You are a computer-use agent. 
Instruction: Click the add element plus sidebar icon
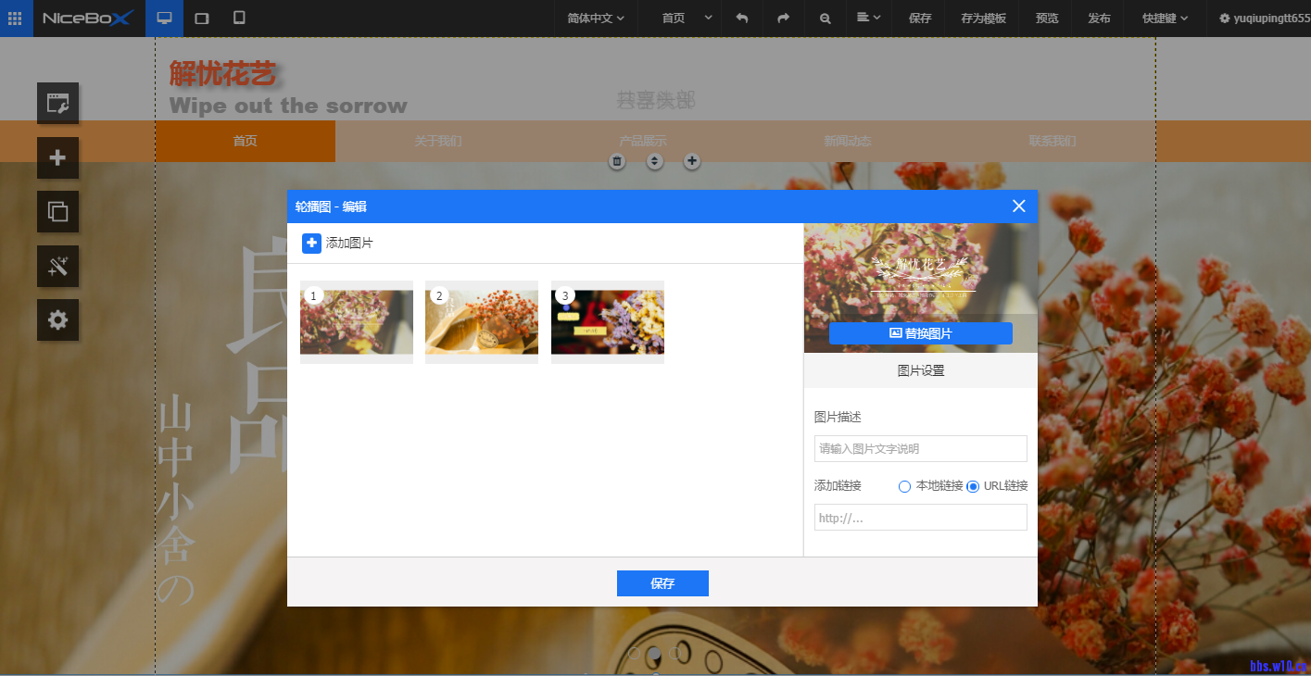click(x=57, y=157)
